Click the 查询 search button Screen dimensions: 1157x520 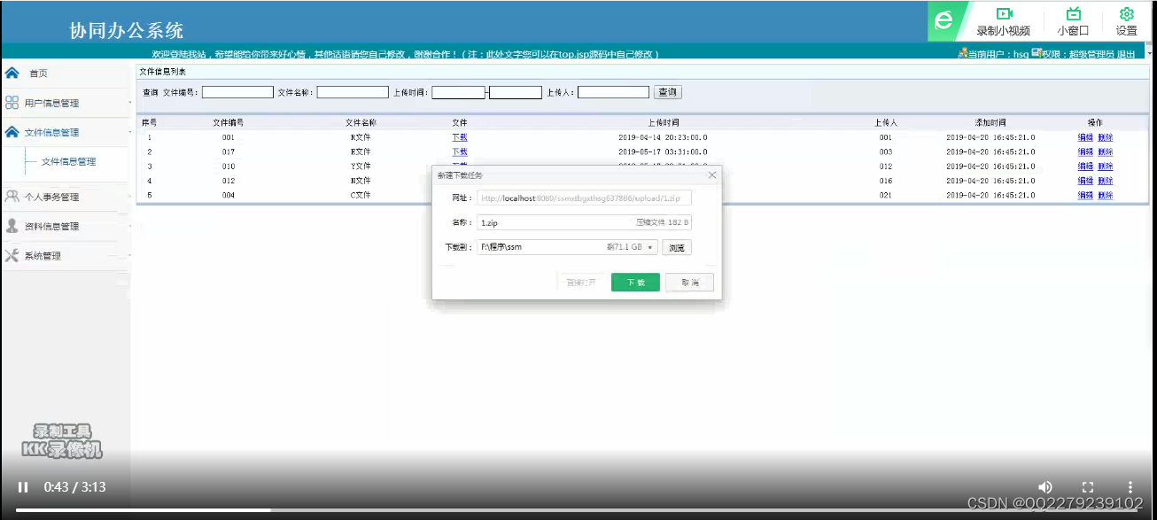[x=667, y=91]
